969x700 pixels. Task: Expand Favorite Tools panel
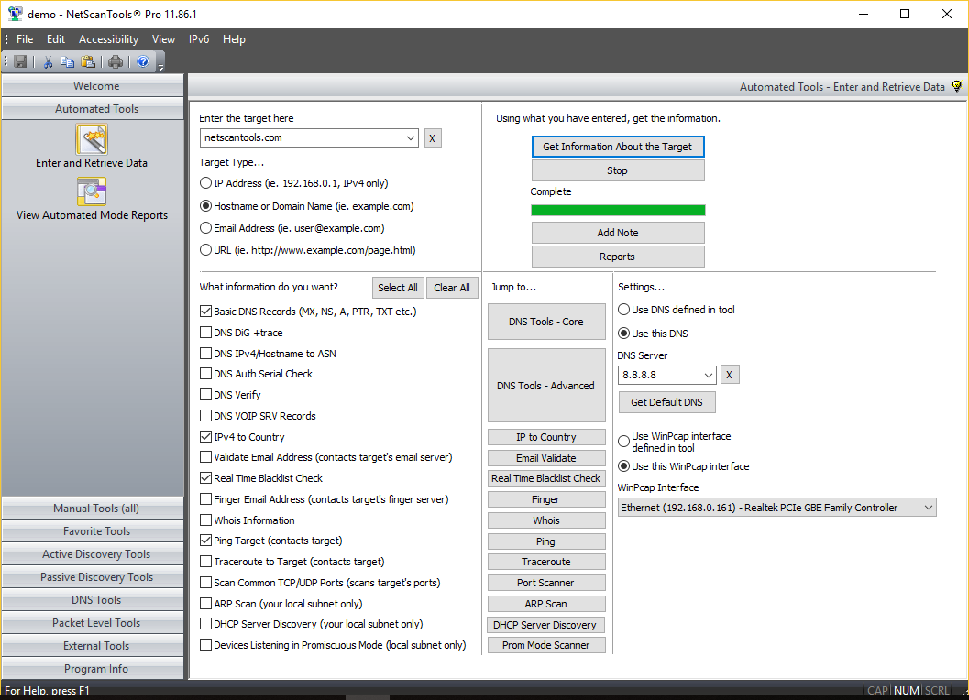[93, 531]
